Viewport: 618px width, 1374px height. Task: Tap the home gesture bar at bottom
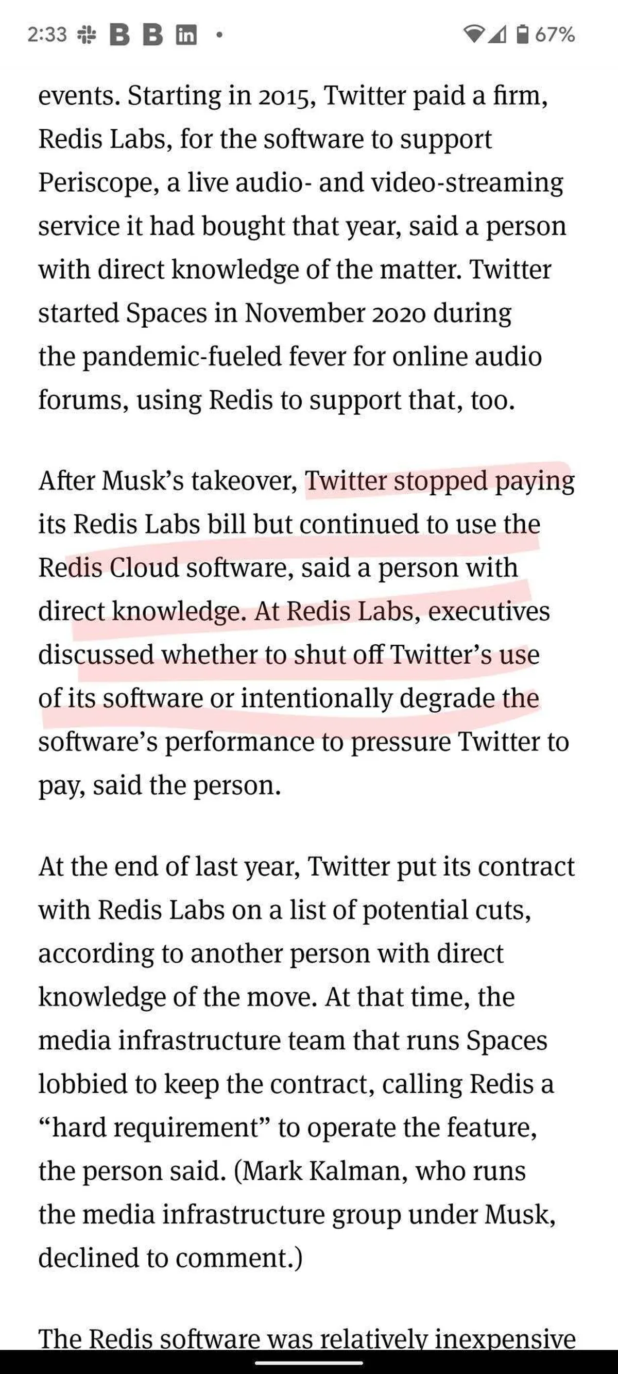point(308,1362)
